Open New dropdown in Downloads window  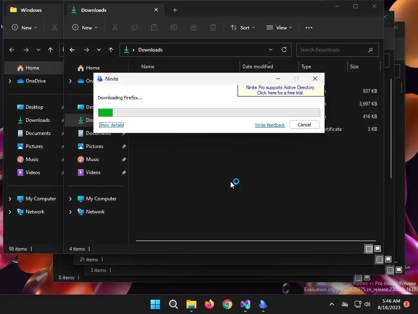[85, 27]
